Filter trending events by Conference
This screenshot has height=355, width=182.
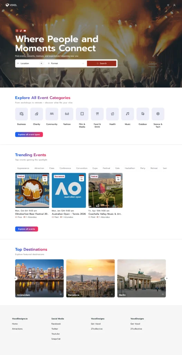coord(65,168)
